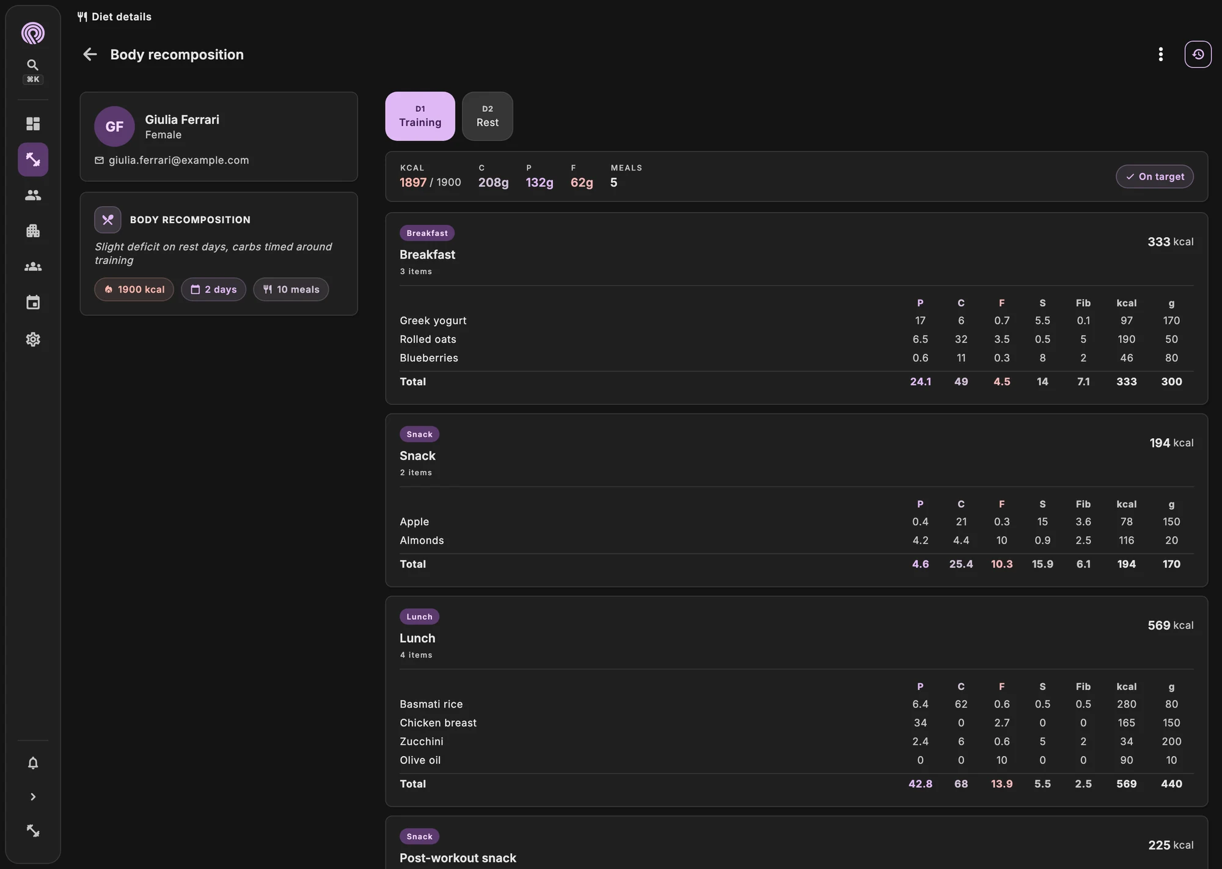
Task: Open the search icon in the sidebar
Action: point(33,65)
